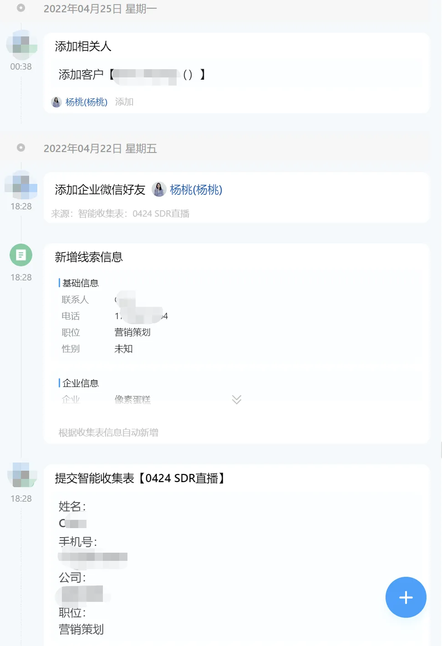
Task: Click the 未知 gender value
Action: click(x=123, y=349)
